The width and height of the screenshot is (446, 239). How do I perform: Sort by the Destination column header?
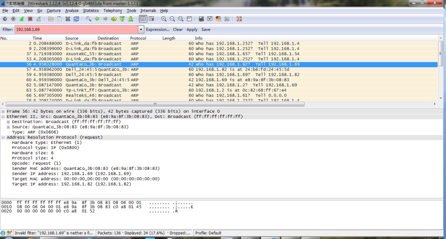click(x=108, y=38)
